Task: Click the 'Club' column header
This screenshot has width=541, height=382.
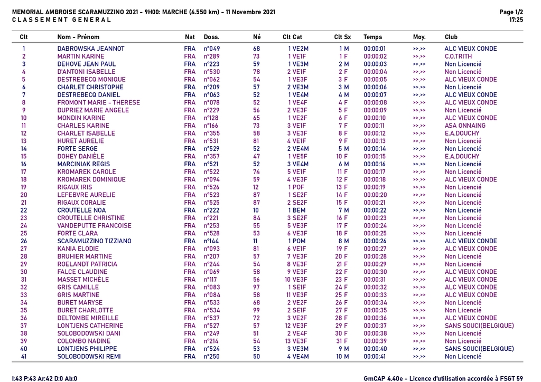Action: (x=451, y=37)
